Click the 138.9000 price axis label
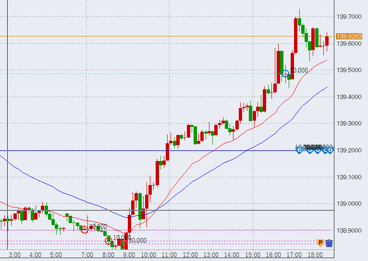This screenshot has height=261, width=368. 349,231
